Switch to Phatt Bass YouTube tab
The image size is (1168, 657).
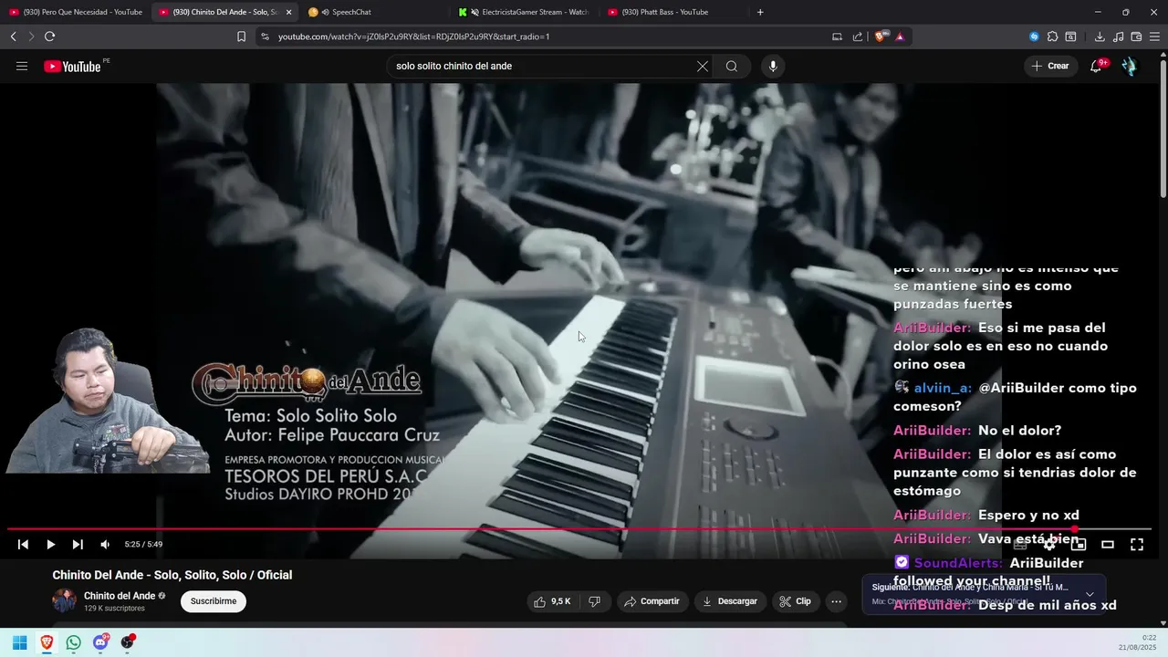tap(673, 12)
